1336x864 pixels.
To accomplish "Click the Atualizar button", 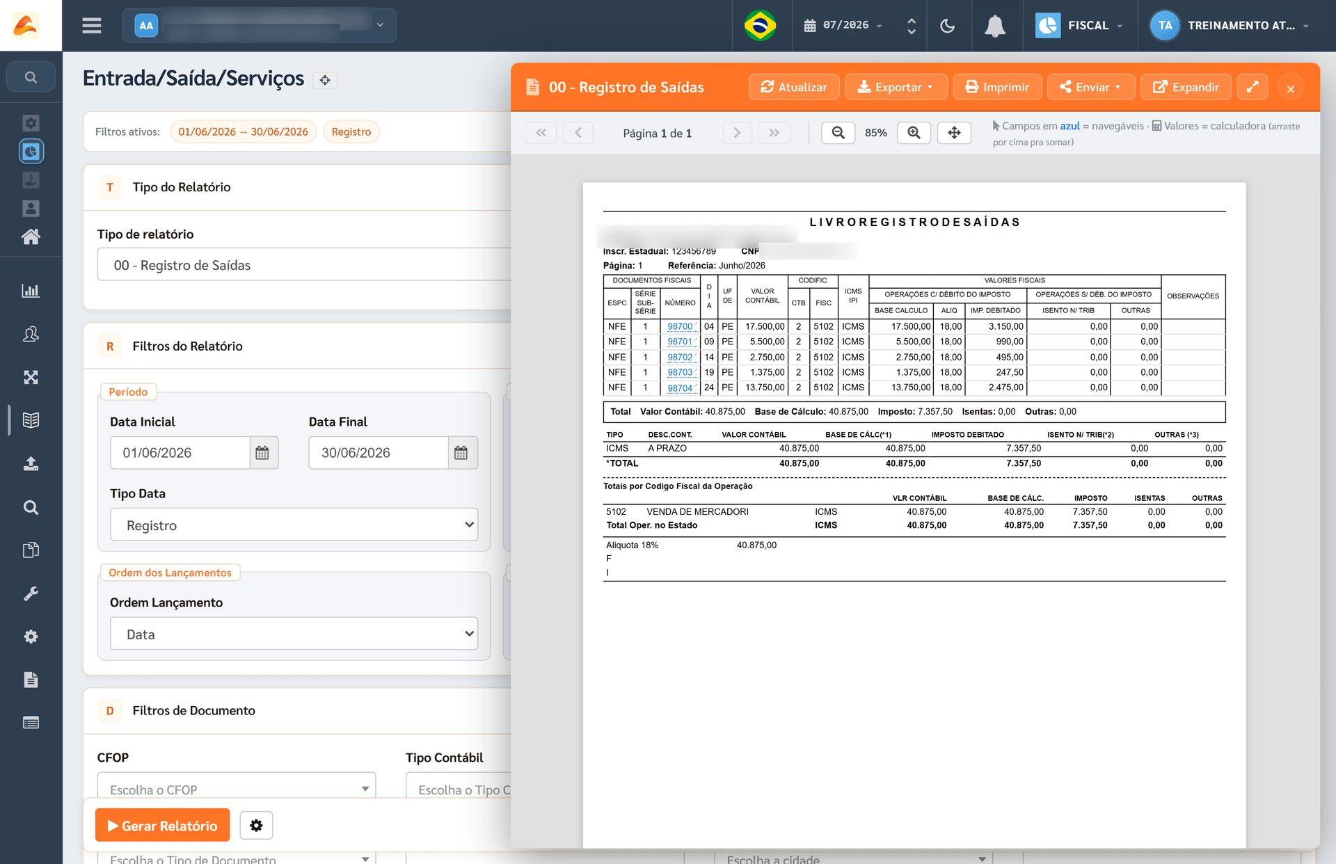I will [794, 87].
